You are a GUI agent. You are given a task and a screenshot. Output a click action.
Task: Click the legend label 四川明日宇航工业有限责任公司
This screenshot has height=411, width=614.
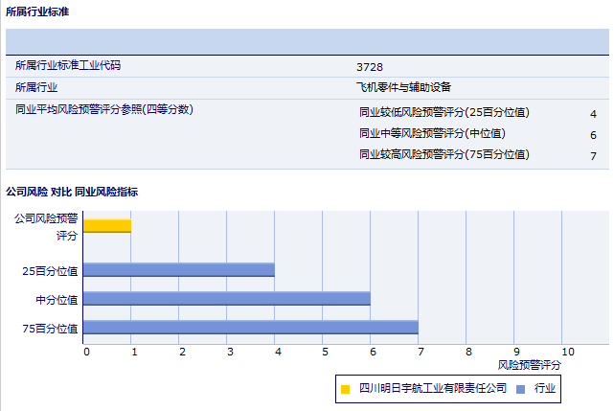tap(433, 388)
